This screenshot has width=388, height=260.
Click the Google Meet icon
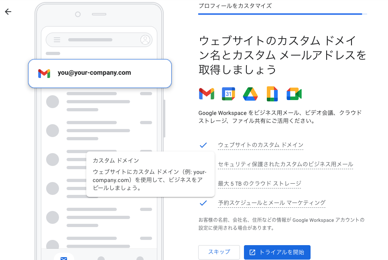click(294, 94)
